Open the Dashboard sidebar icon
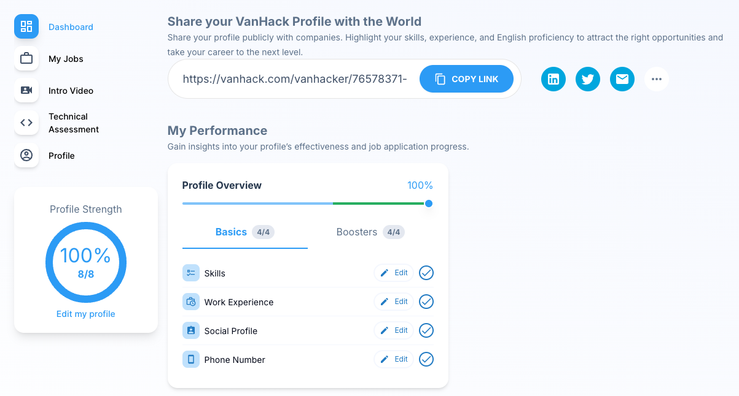Image resolution: width=739 pixels, height=396 pixels. pyautogui.click(x=26, y=26)
